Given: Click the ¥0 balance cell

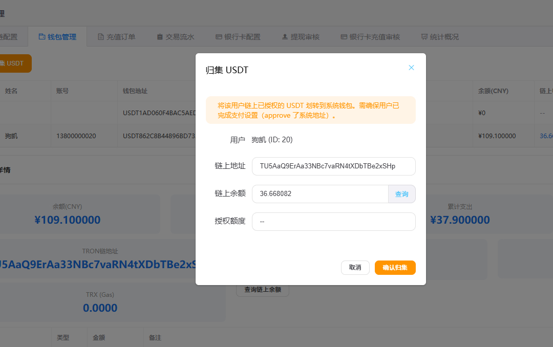Looking at the screenshot, I should click(x=482, y=113).
